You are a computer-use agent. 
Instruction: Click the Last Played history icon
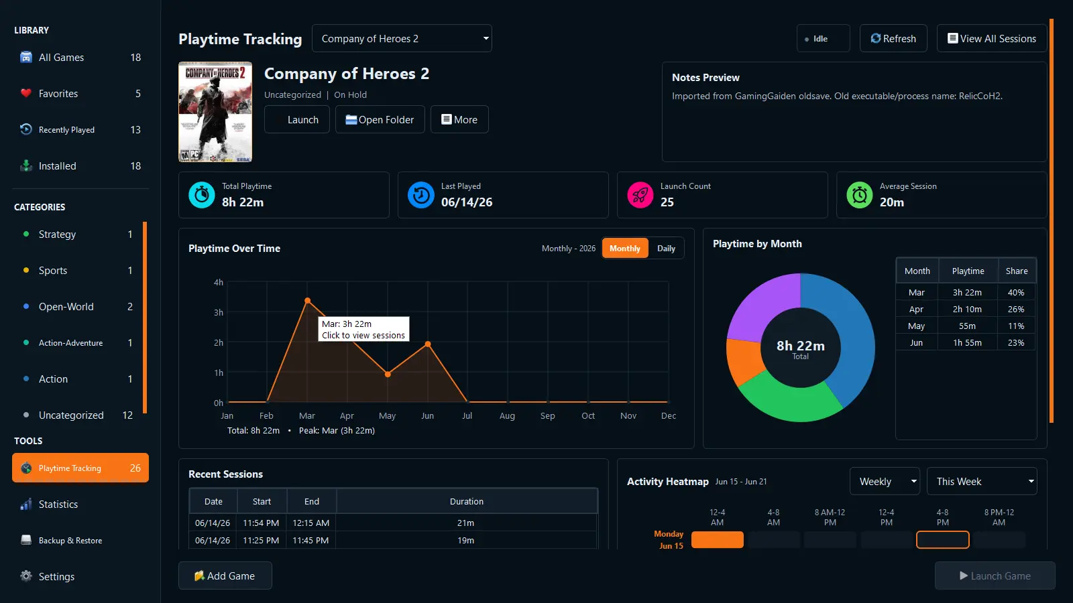click(x=421, y=195)
